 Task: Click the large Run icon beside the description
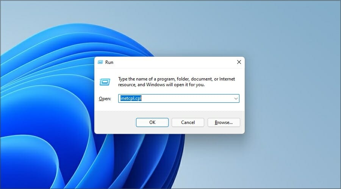(x=105, y=82)
